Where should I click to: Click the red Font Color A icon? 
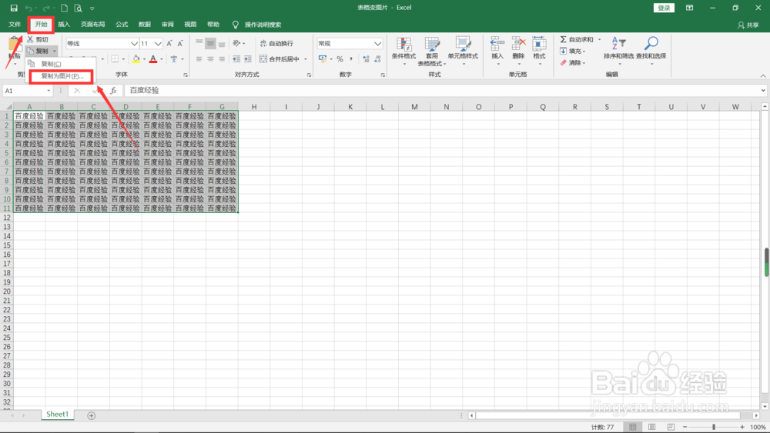[153, 59]
